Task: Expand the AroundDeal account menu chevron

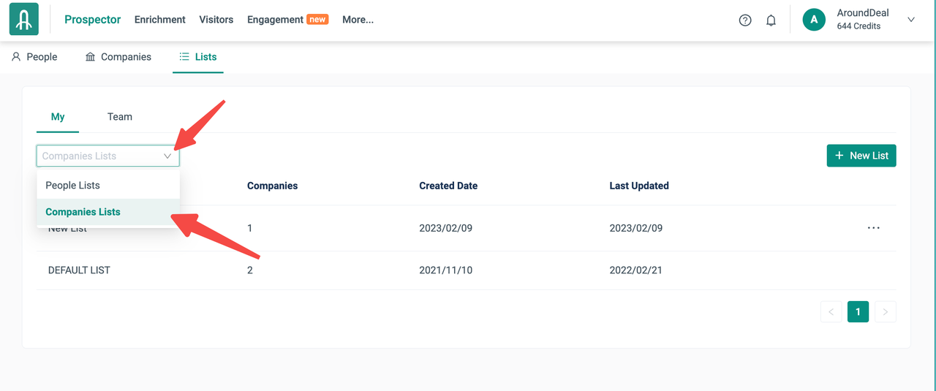Action: 911,20
